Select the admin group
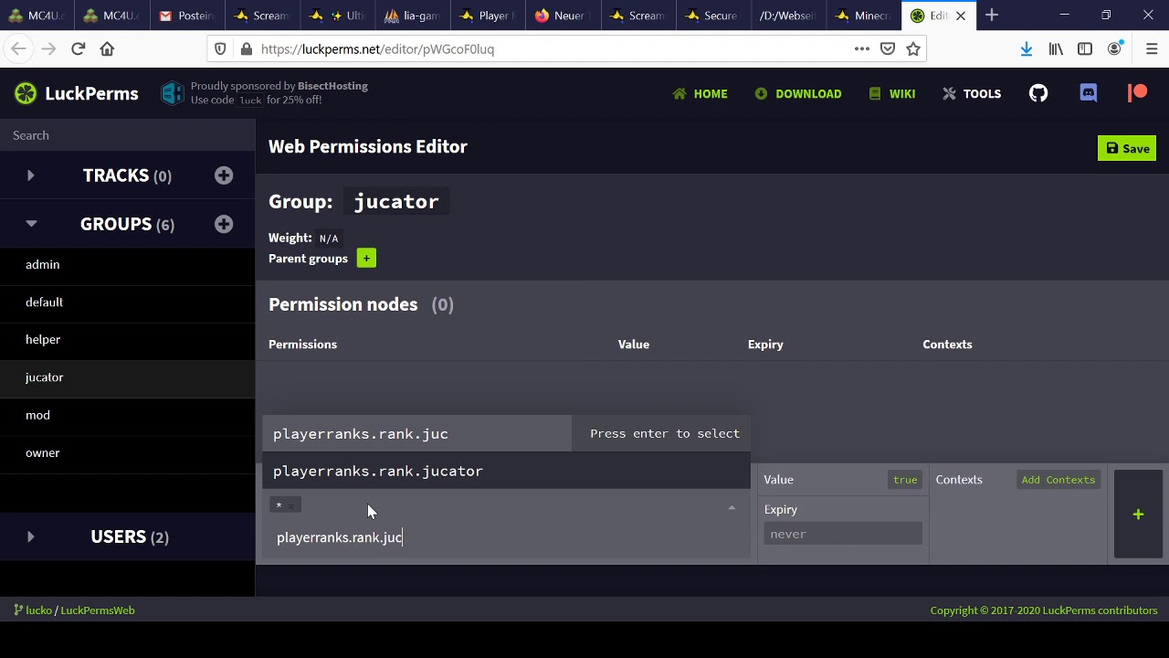 (128, 264)
